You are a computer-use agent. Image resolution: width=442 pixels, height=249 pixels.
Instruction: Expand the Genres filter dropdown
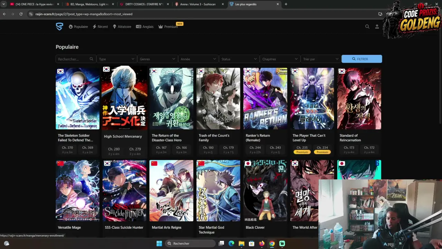(x=157, y=59)
